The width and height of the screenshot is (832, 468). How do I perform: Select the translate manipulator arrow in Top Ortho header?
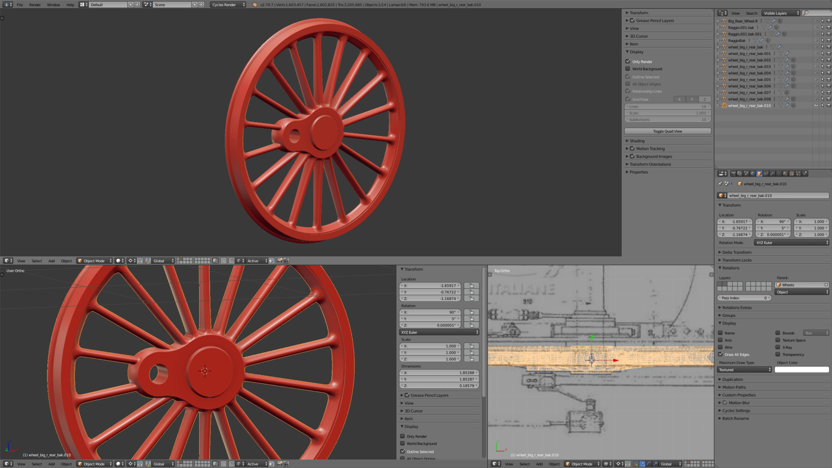click(x=642, y=464)
